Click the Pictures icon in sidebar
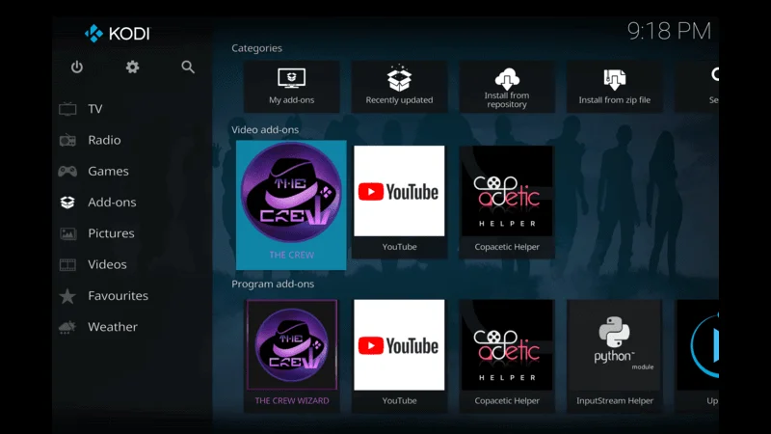 pos(67,233)
